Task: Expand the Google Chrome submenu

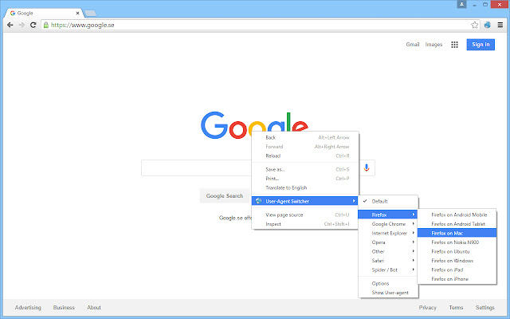Action: pyautogui.click(x=388, y=224)
